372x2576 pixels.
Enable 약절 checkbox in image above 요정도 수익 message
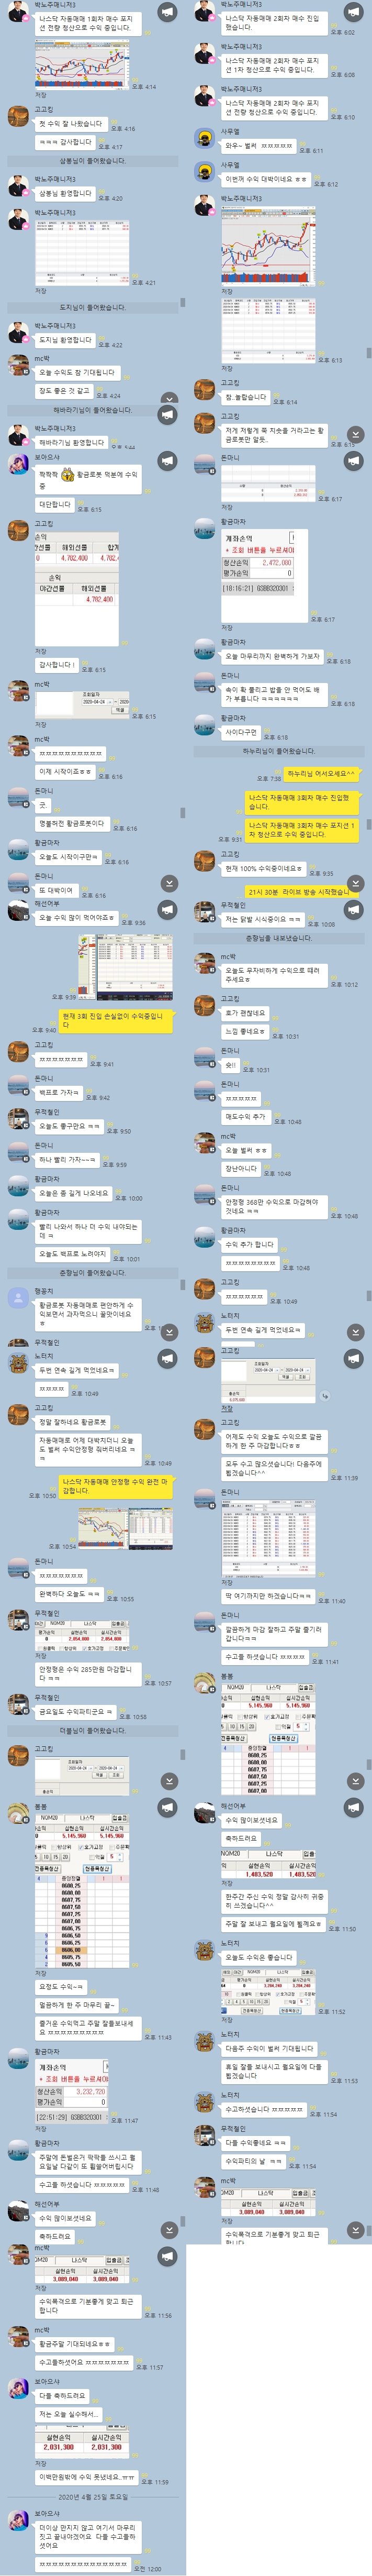click(x=91, y=1857)
